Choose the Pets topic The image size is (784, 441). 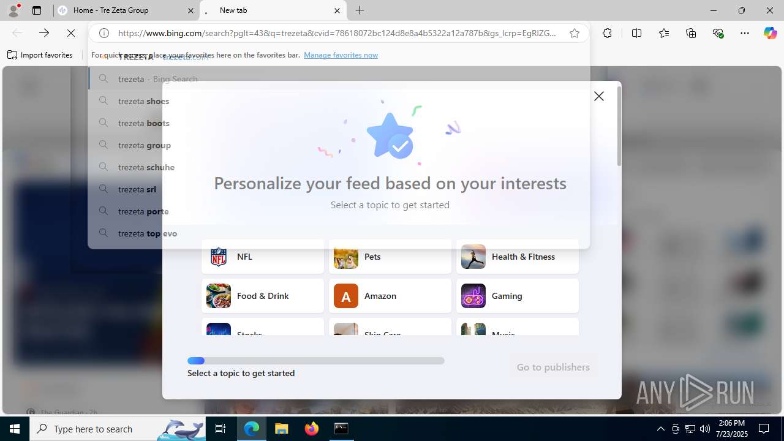pyautogui.click(x=390, y=257)
